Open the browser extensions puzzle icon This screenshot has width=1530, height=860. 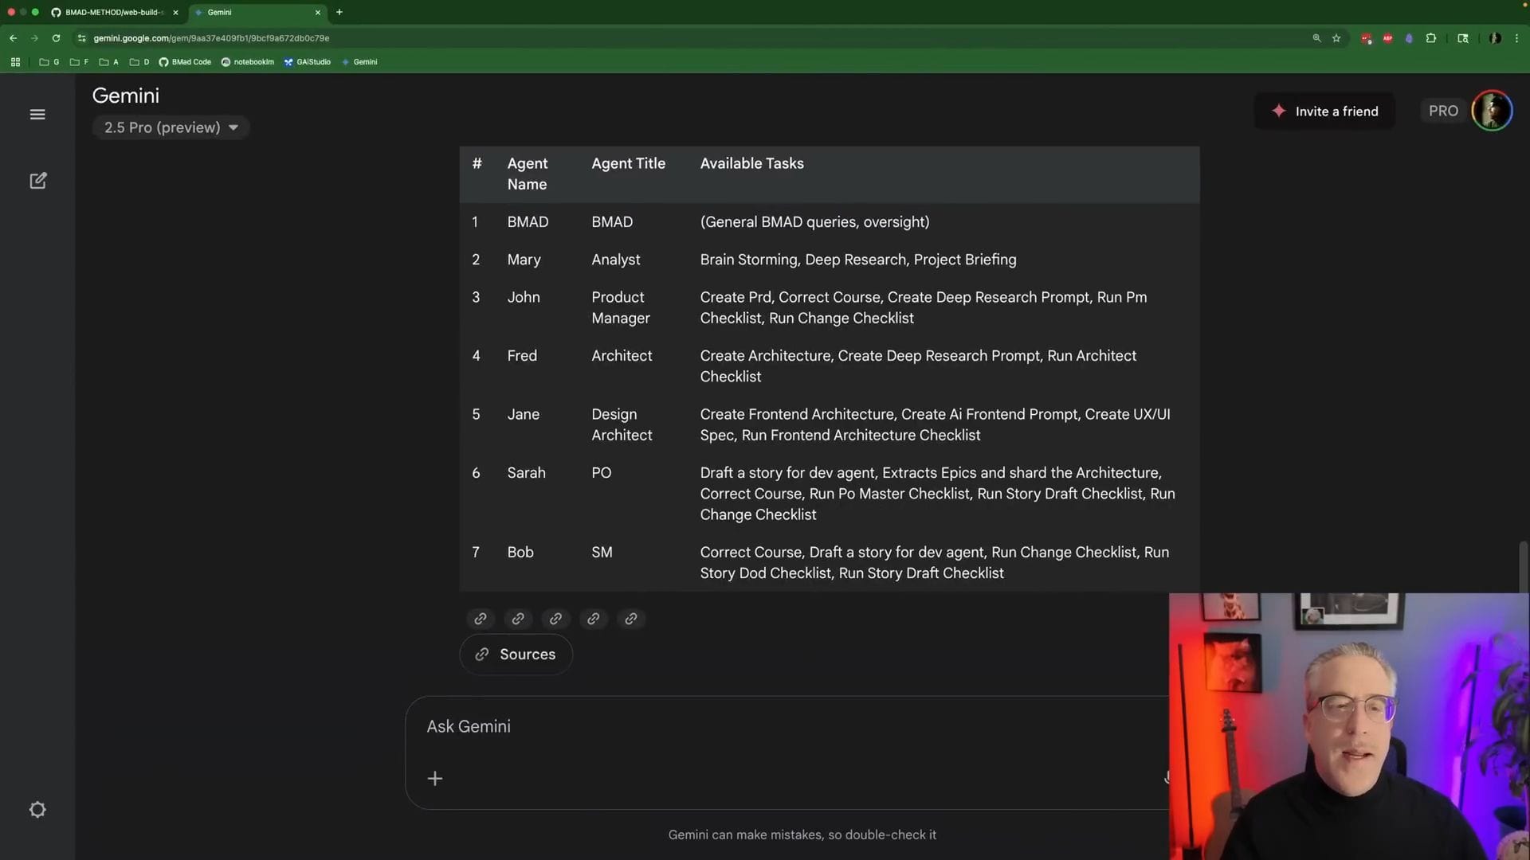[x=1431, y=38]
